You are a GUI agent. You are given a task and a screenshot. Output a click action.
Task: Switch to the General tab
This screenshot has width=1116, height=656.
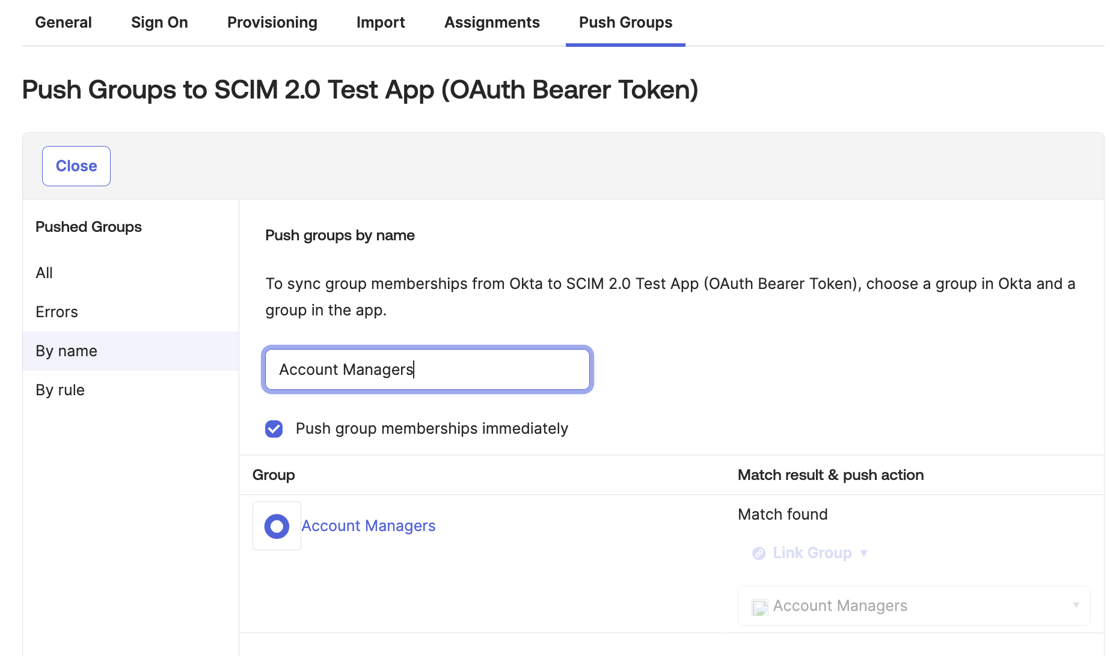pos(63,23)
